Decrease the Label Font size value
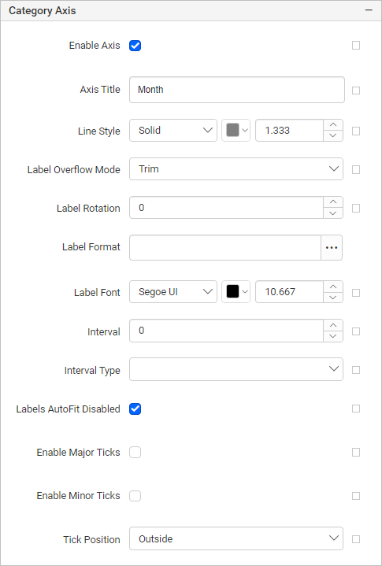 coord(333,297)
